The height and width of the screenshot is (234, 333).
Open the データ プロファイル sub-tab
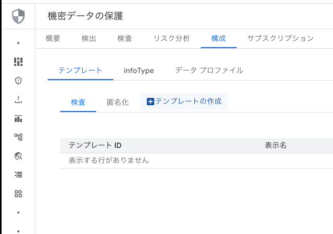pyautogui.click(x=209, y=70)
